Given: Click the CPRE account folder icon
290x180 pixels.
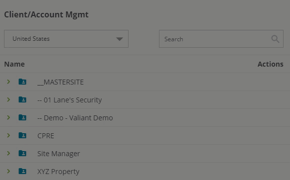Looking at the screenshot, I should click(22, 136).
